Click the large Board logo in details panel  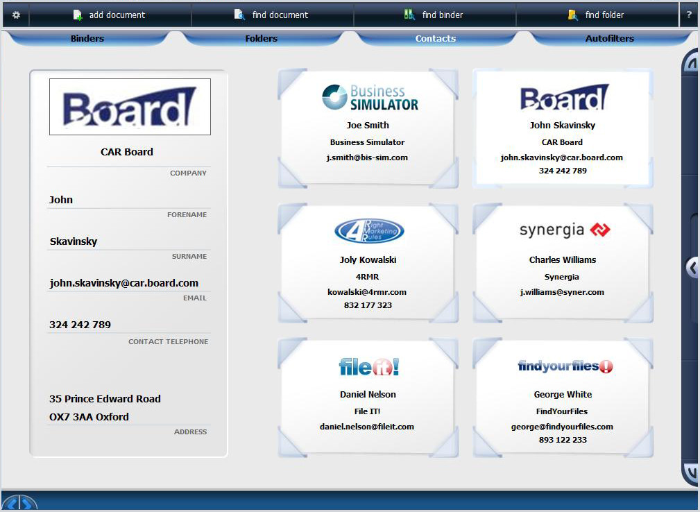click(x=130, y=107)
